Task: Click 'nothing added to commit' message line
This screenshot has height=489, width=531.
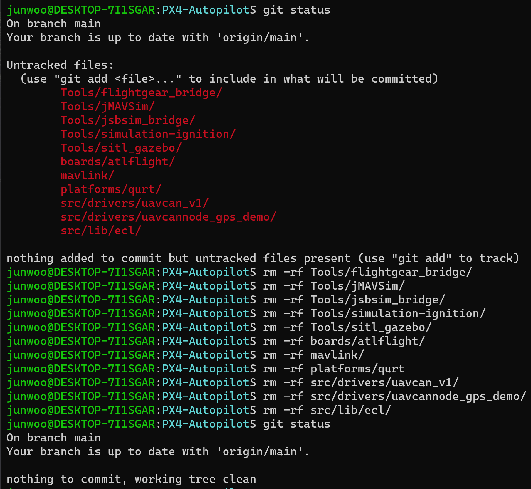Action: 263,258
